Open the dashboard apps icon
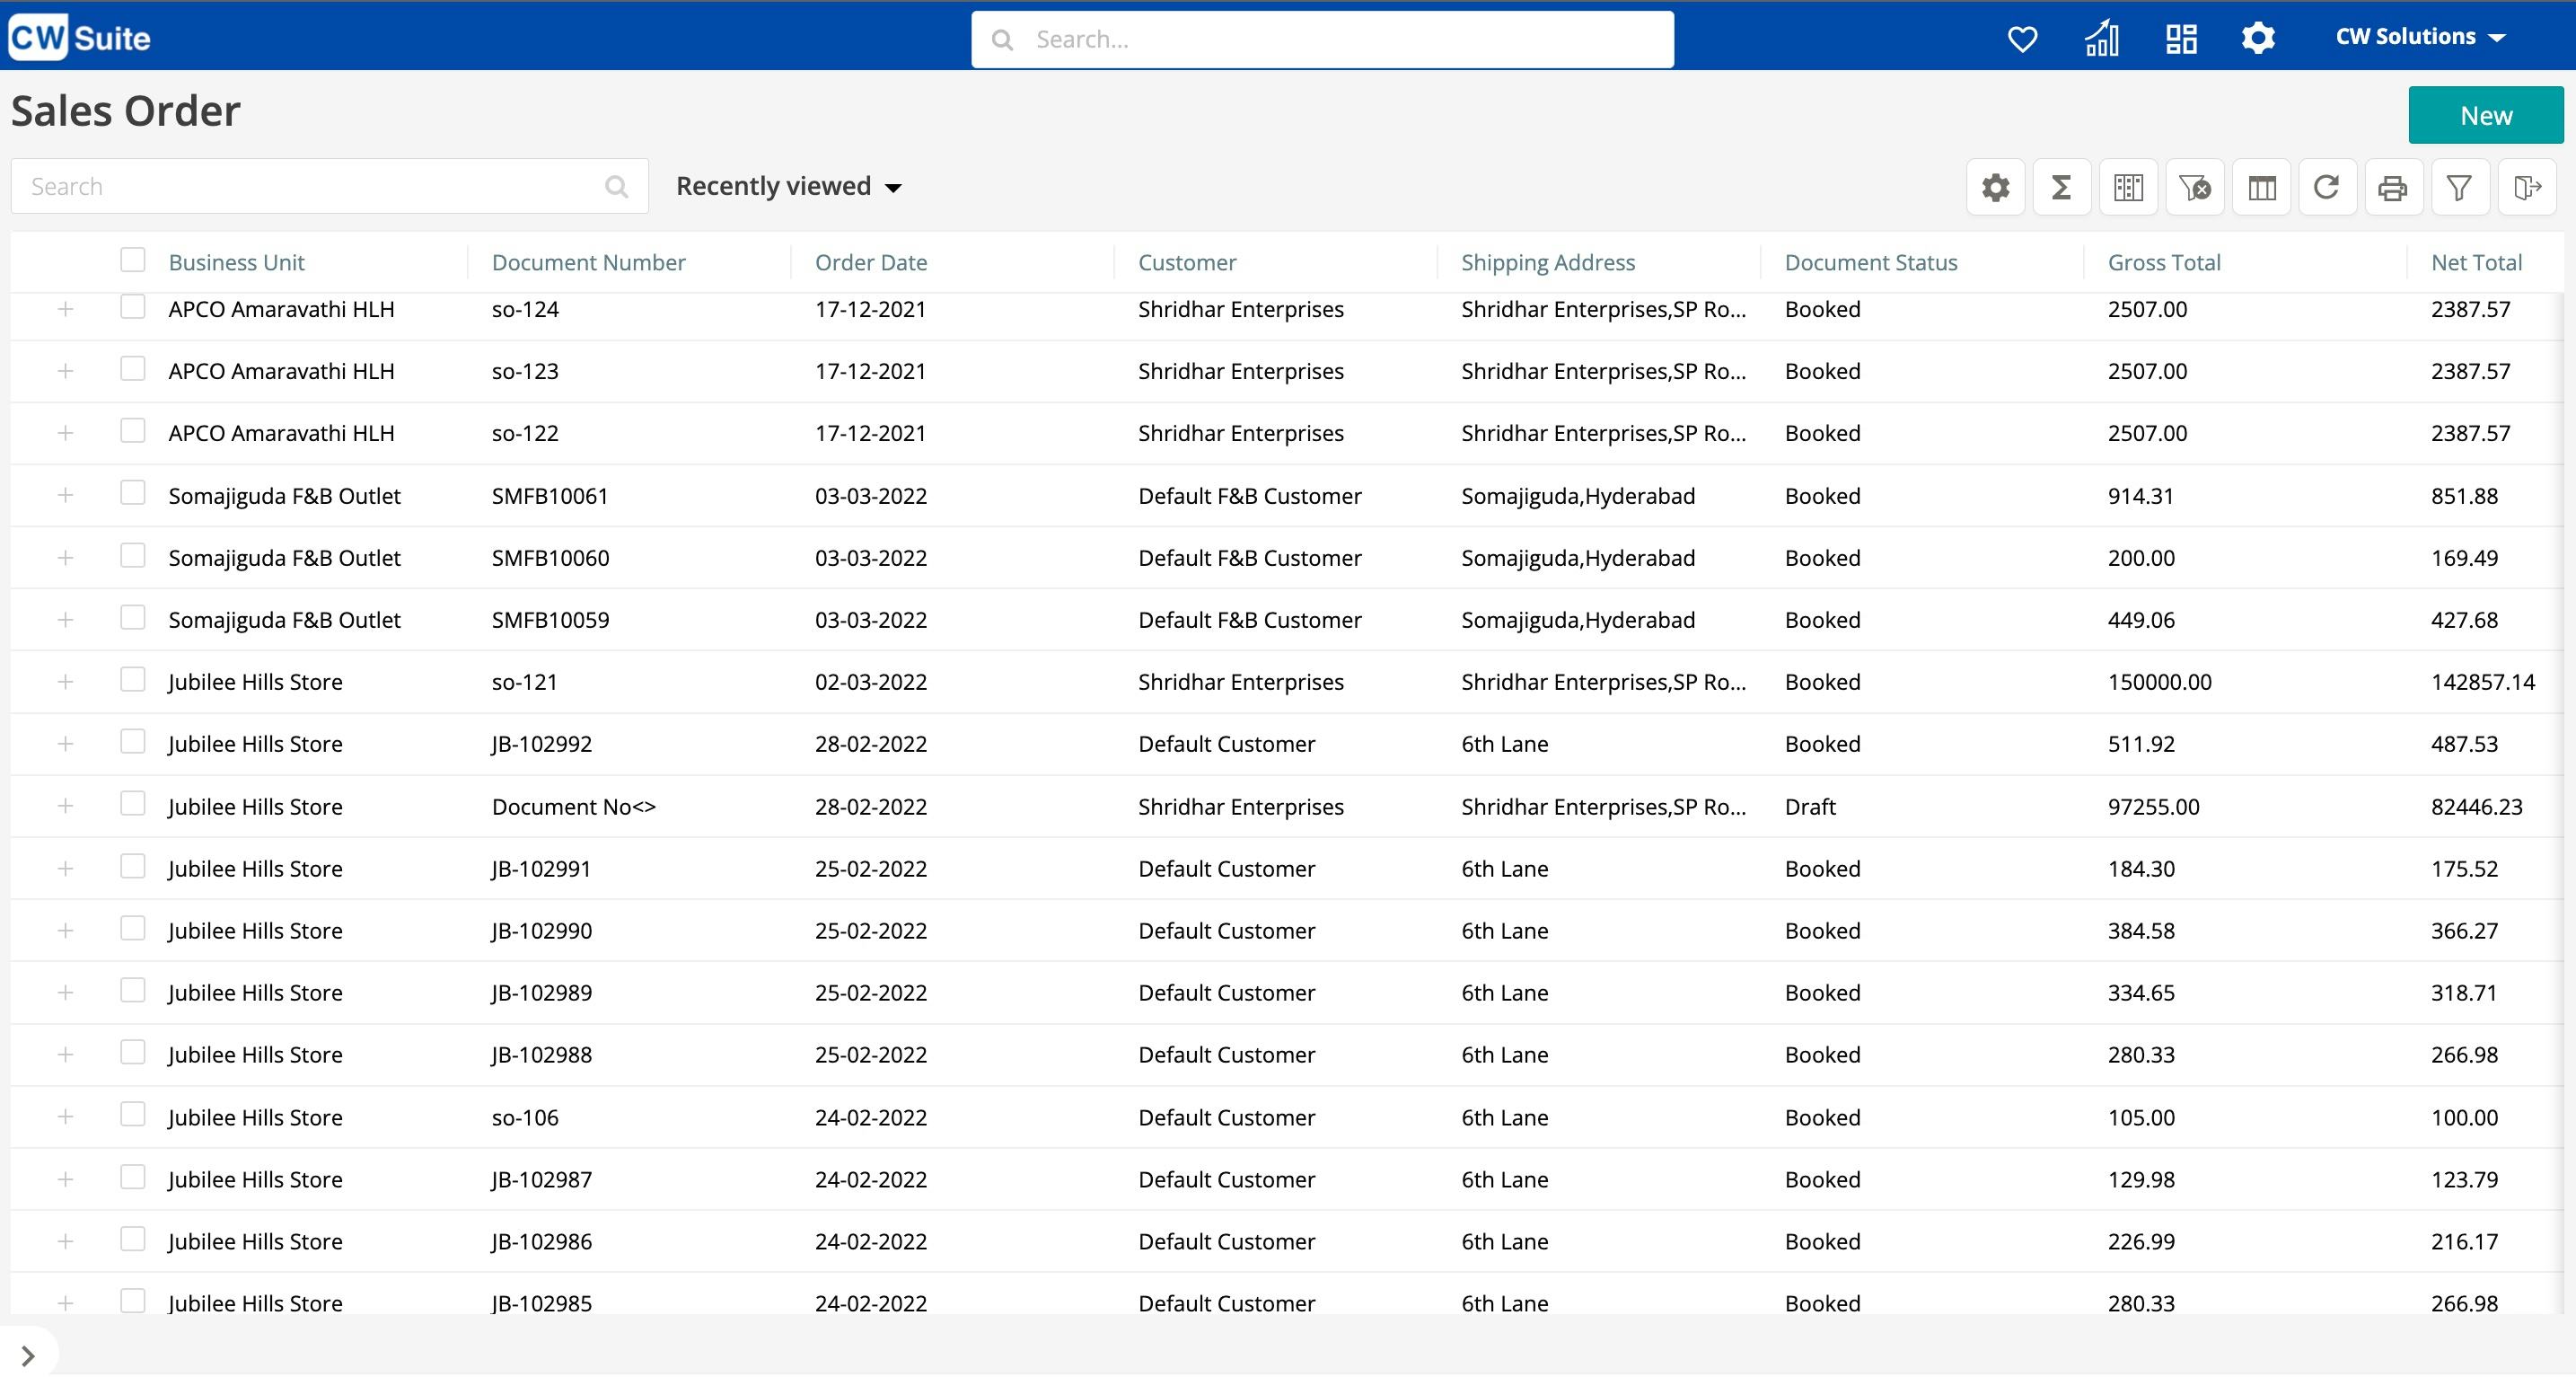The image size is (2576, 1377). (x=2181, y=38)
